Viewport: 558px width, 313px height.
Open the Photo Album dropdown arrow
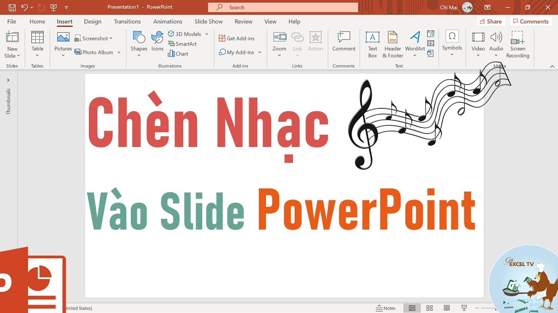tap(119, 52)
